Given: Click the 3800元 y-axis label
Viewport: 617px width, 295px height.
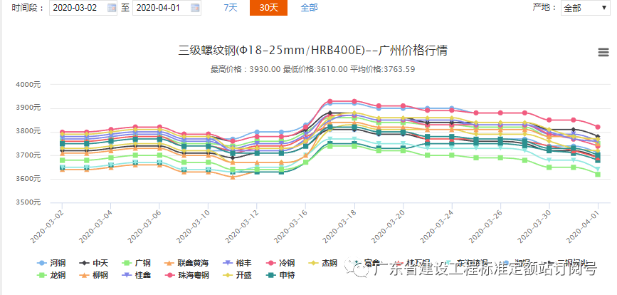Looking at the screenshot, I should click(28, 131).
